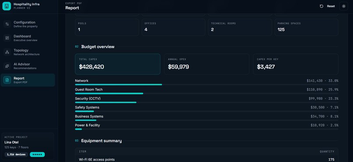Image resolution: width=353 pixels, height=162 pixels.
Task: Click the $110,890 · 25.9% value
Action: (322, 90)
